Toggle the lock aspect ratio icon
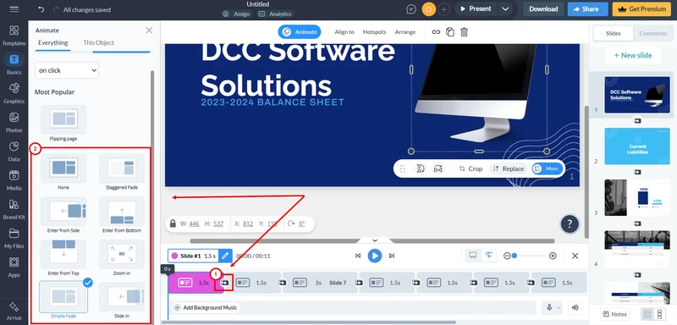The height and width of the screenshot is (325, 677). click(x=173, y=223)
